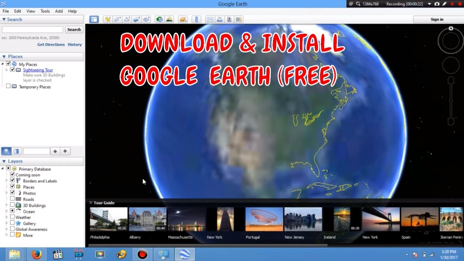Click the Save Image toolbar icon
464x261 pixels.
pos(229,20)
